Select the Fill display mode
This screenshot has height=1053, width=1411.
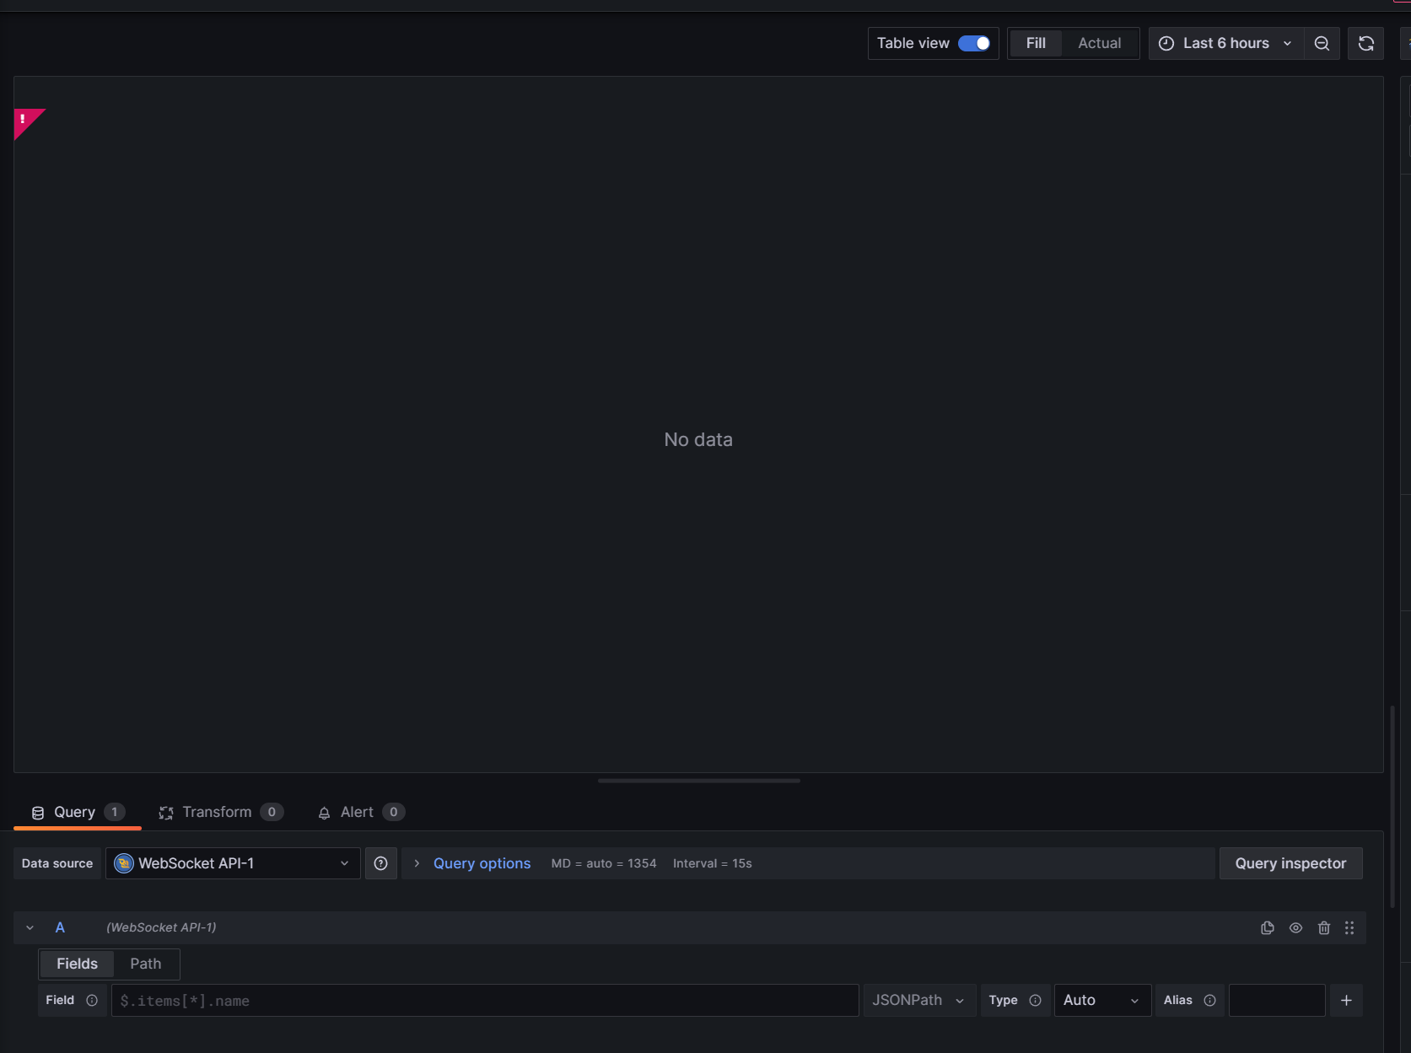(1036, 43)
